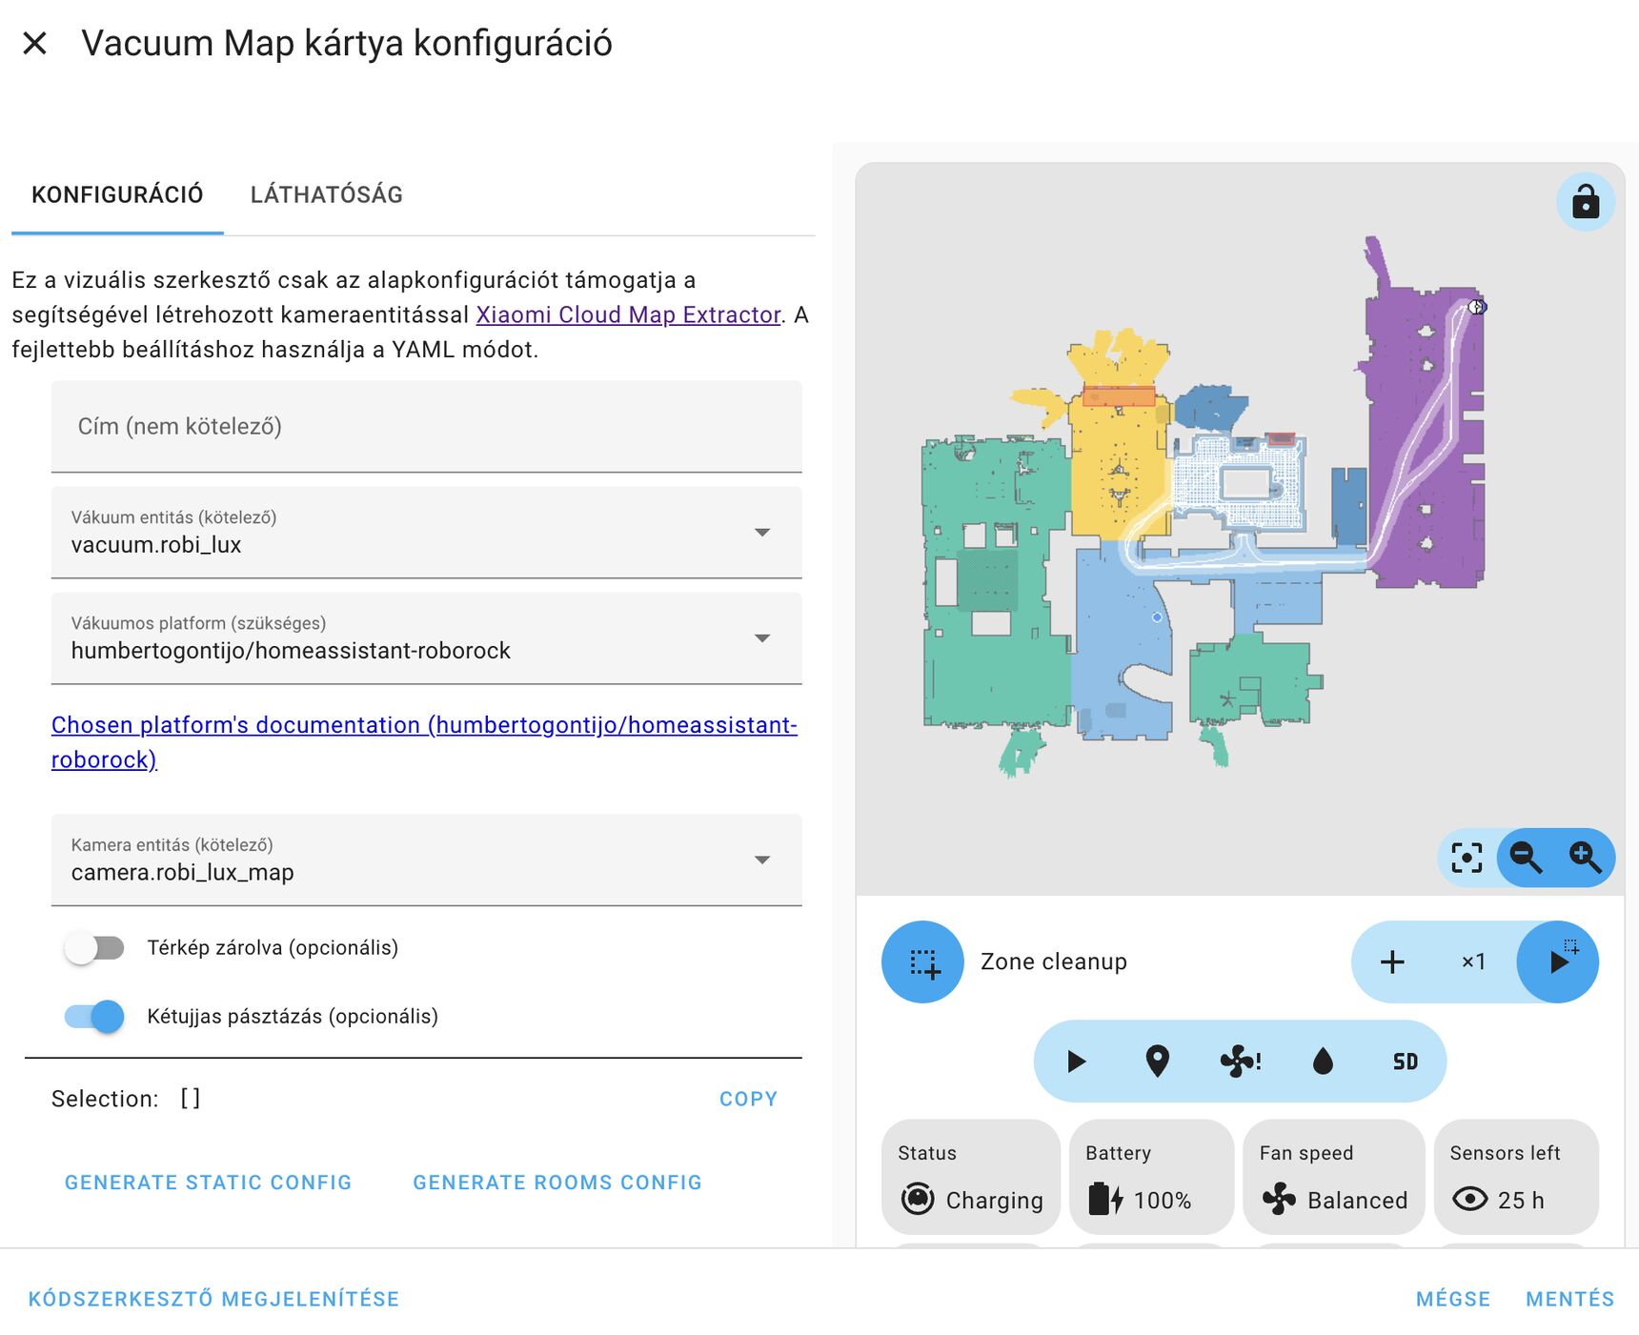Click the Selection: [ ] text

pos(126,1099)
